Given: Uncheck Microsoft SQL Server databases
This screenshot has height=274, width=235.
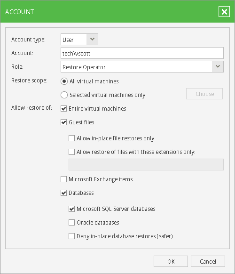Looking at the screenshot, I should click(71, 209).
